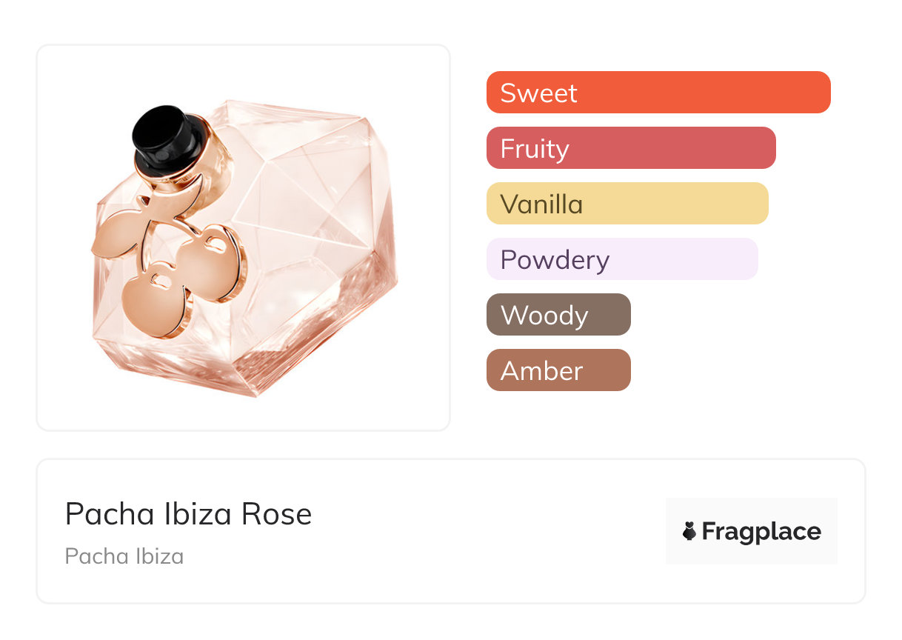Open the Fragplace wordmark link

tap(761, 531)
